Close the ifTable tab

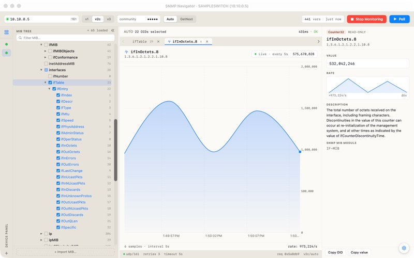(x=158, y=42)
